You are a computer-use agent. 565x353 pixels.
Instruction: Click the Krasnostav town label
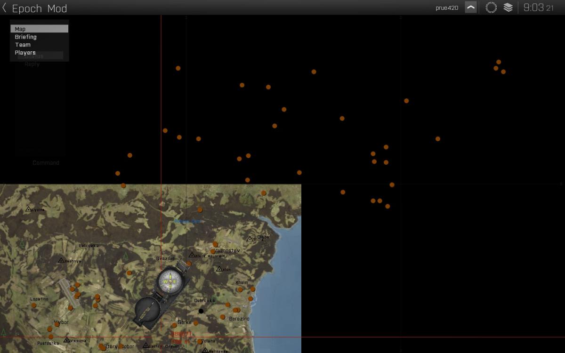227,250
